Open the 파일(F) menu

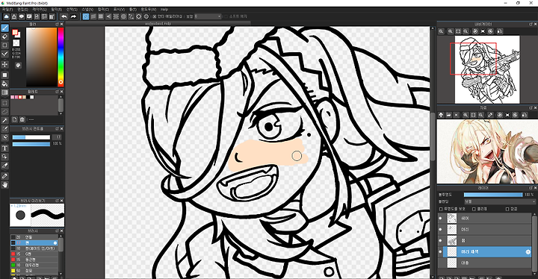pyautogui.click(x=7, y=10)
